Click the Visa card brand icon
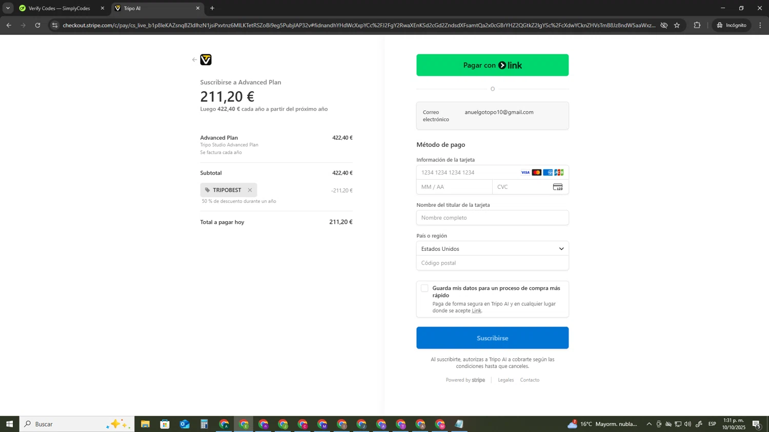 [x=525, y=172]
